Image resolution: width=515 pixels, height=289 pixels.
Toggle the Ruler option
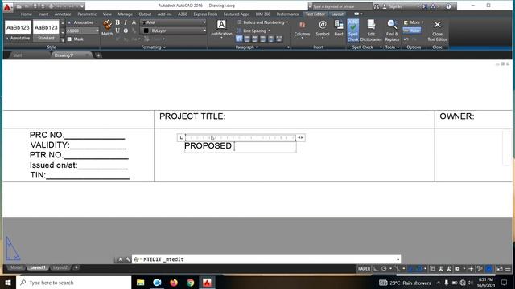412,31
